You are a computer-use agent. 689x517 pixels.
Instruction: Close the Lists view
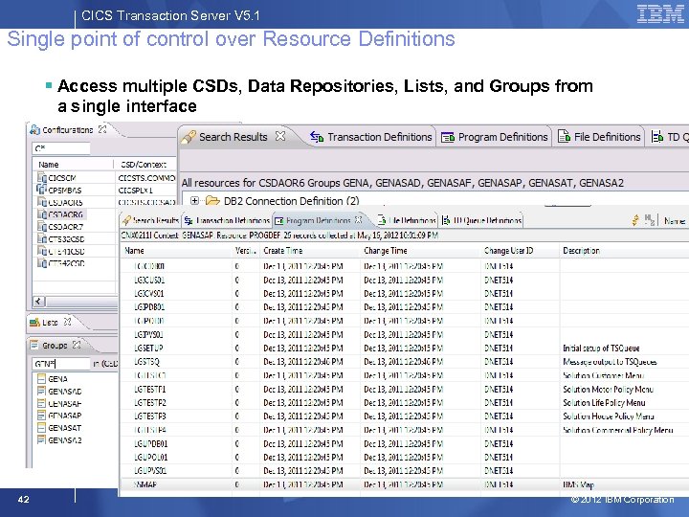click(x=67, y=322)
